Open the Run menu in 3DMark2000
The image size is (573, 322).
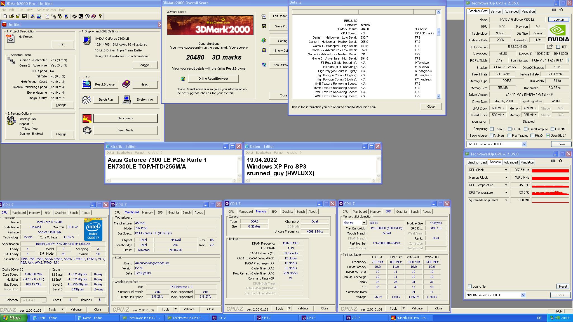pyautogui.click(x=20, y=10)
